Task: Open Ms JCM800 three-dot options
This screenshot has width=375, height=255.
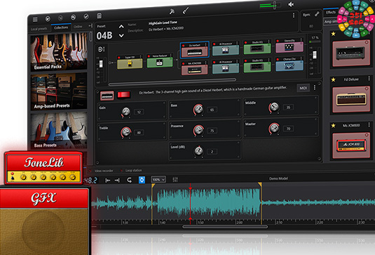Action: click(x=369, y=125)
